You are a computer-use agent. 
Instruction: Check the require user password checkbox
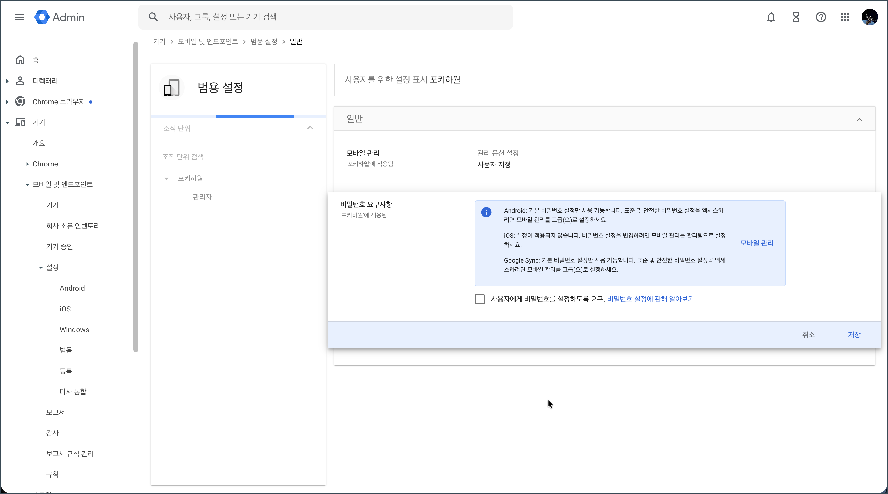click(x=480, y=299)
